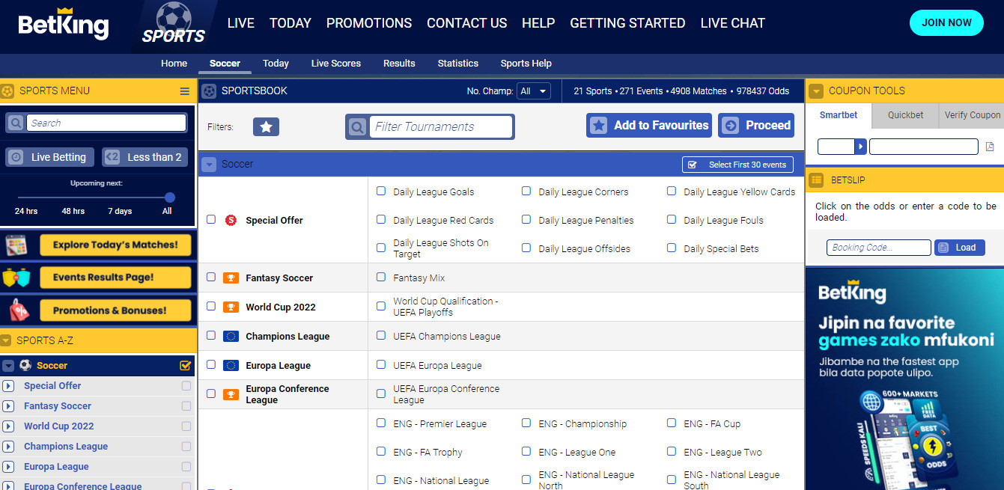Enable the Fantasy Mix checkbox
The width and height of the screenshot is (1004, 490).
[x=381, y=277]
